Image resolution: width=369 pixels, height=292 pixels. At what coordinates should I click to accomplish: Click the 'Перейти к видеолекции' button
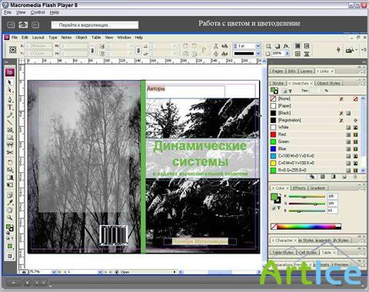(x=95, y=25)
